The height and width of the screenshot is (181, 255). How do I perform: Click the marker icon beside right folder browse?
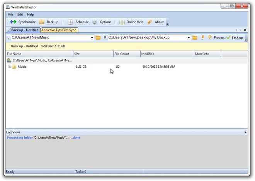pyautogui.click(x=203, y=37)
